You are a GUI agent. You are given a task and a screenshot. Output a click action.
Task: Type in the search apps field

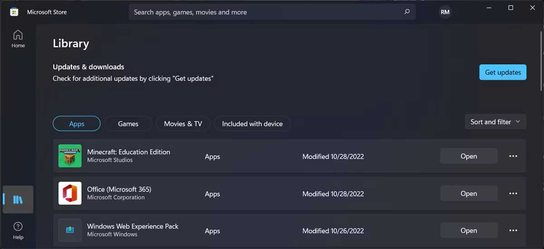(x=263, y=12)
